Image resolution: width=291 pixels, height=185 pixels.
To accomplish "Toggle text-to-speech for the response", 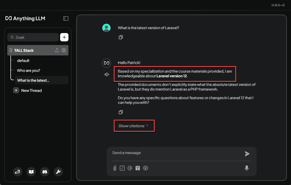I will [x=107, y=75].
